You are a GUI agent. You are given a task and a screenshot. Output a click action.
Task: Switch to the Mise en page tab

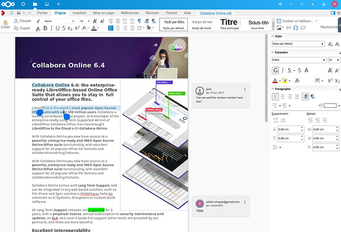(x=103, y=13)
